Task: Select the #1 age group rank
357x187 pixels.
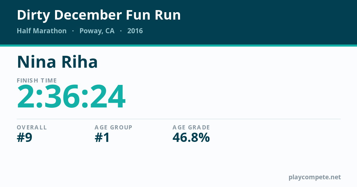Action: pos(102,137)
